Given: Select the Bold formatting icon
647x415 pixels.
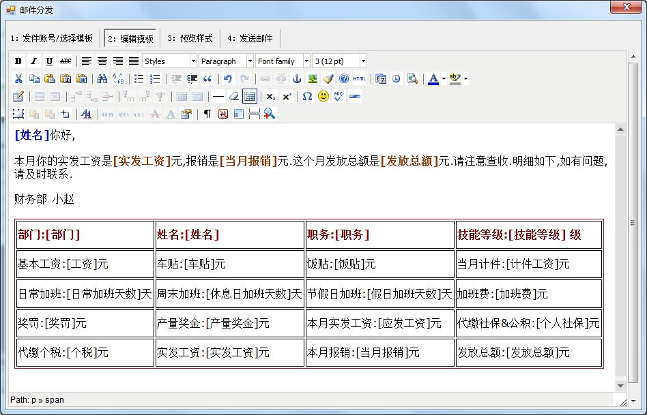Looking at the screenshot, I should [17, 60].
